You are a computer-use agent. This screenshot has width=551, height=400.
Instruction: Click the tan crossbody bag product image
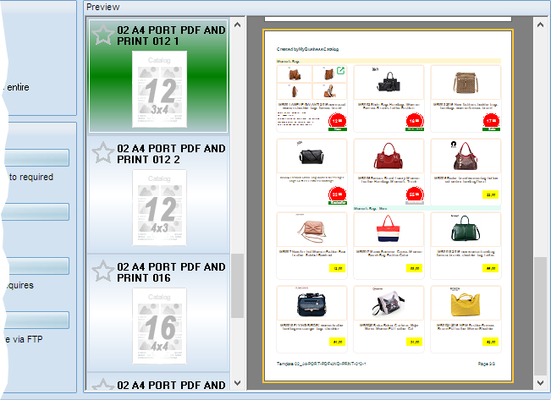click(466, 83)
